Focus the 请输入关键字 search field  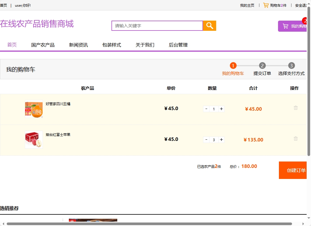pyautogui.click(x=157, y=26)
